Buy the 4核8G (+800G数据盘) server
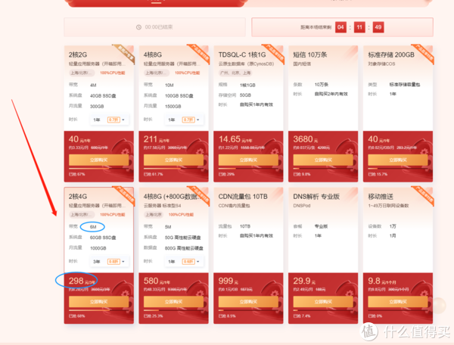The image size is (454, 345). pyautogui.click(x=173, y=302)
